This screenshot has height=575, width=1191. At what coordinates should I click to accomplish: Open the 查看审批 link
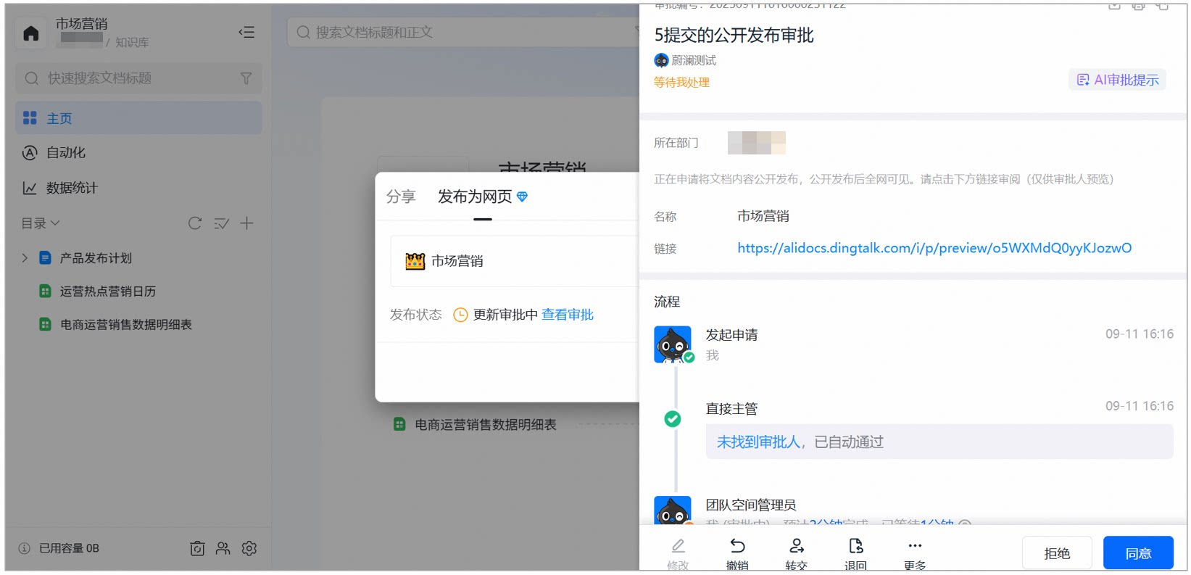pyautogui.click(x=568, y=315)
